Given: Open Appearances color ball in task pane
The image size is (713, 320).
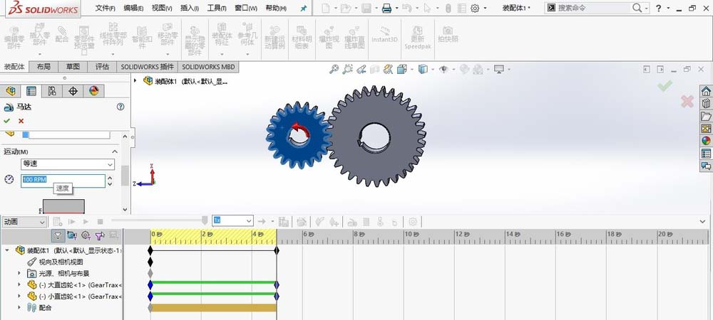Looking at the screenshot, I should (x=706, y=141).
